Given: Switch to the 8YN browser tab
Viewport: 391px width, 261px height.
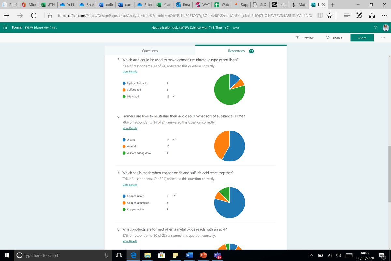Looking at the screenshot, I should 48,5.
